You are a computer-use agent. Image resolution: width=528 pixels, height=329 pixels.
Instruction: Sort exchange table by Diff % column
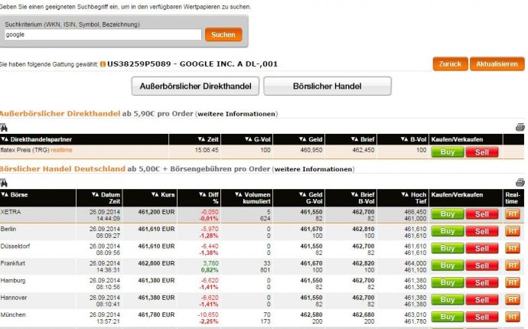click(x=208, y=198)
